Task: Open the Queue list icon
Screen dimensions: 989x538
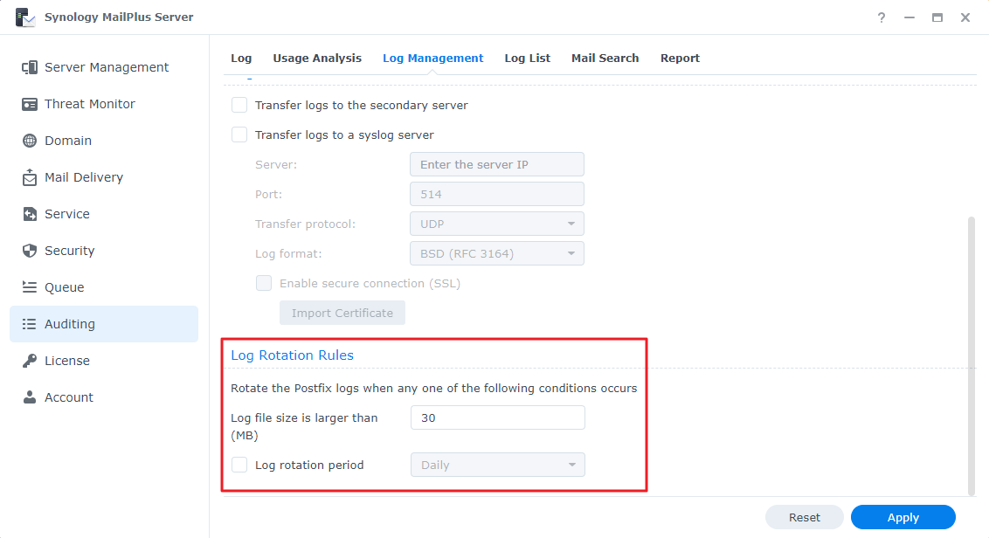Action: coord(29,286)
